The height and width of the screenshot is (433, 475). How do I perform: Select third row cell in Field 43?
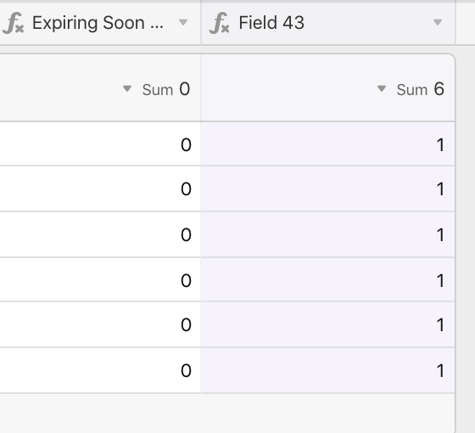pos(327,234)
